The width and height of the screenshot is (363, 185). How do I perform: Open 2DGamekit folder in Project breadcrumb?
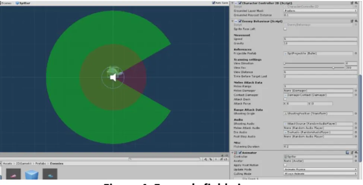click(x=23, y=163)
